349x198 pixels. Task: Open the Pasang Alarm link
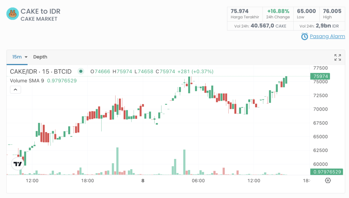327,36
